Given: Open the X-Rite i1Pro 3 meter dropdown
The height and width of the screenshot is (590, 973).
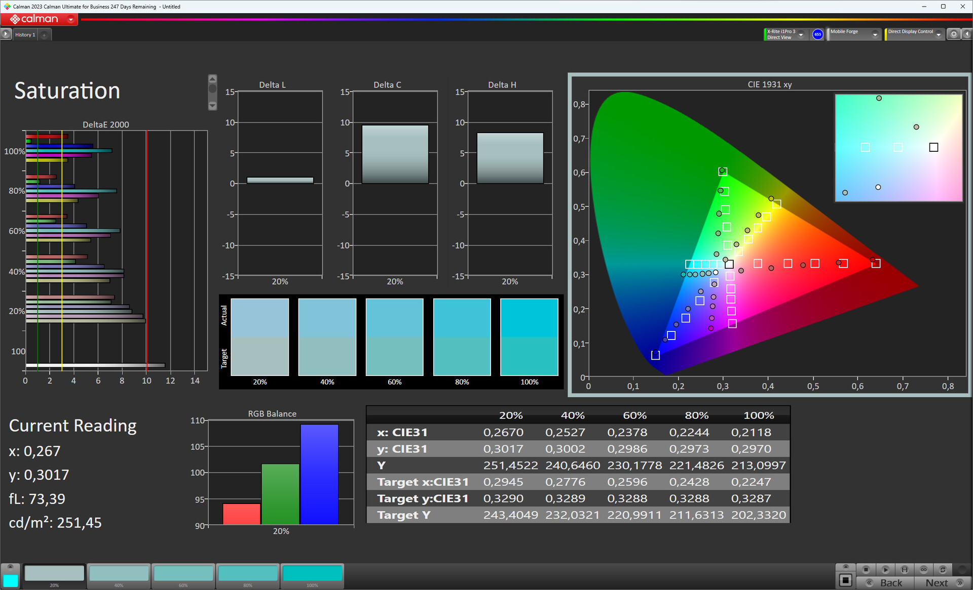Looking at the screenshot, I should tap(801, 34).
